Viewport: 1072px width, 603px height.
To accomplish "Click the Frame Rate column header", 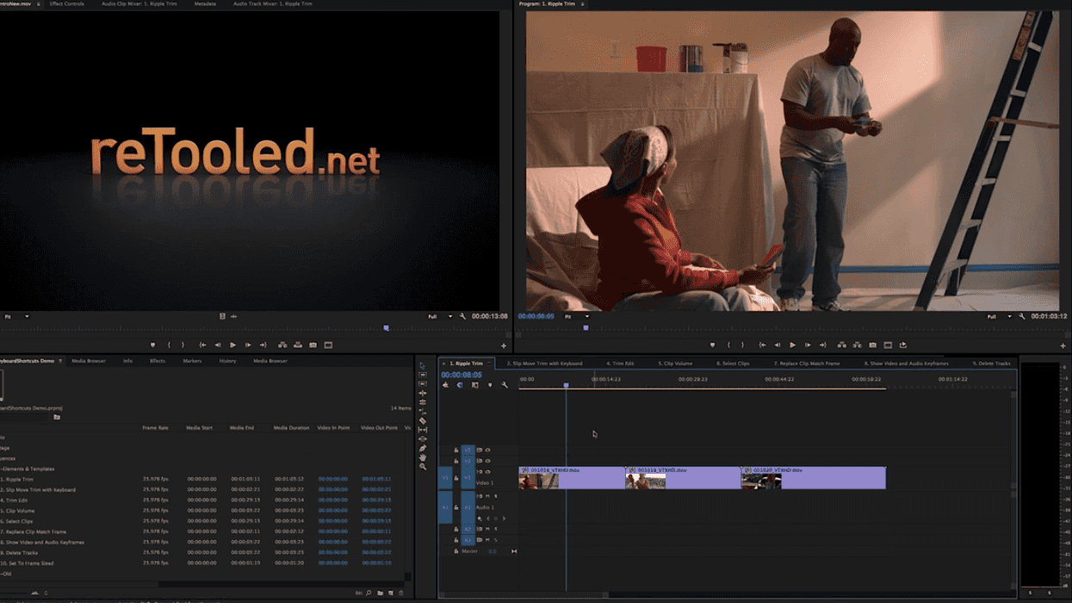I will pos(155,428).
